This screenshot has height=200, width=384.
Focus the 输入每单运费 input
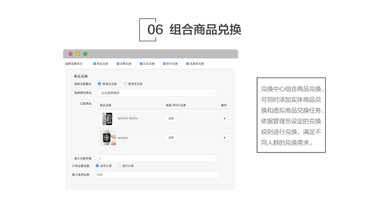tap(157, 174)
